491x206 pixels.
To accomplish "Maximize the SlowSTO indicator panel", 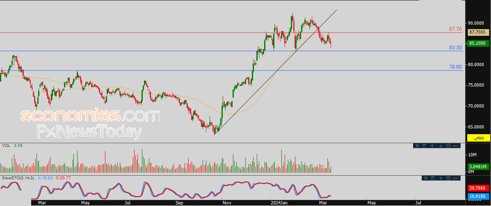I will (x=433, y=178).
